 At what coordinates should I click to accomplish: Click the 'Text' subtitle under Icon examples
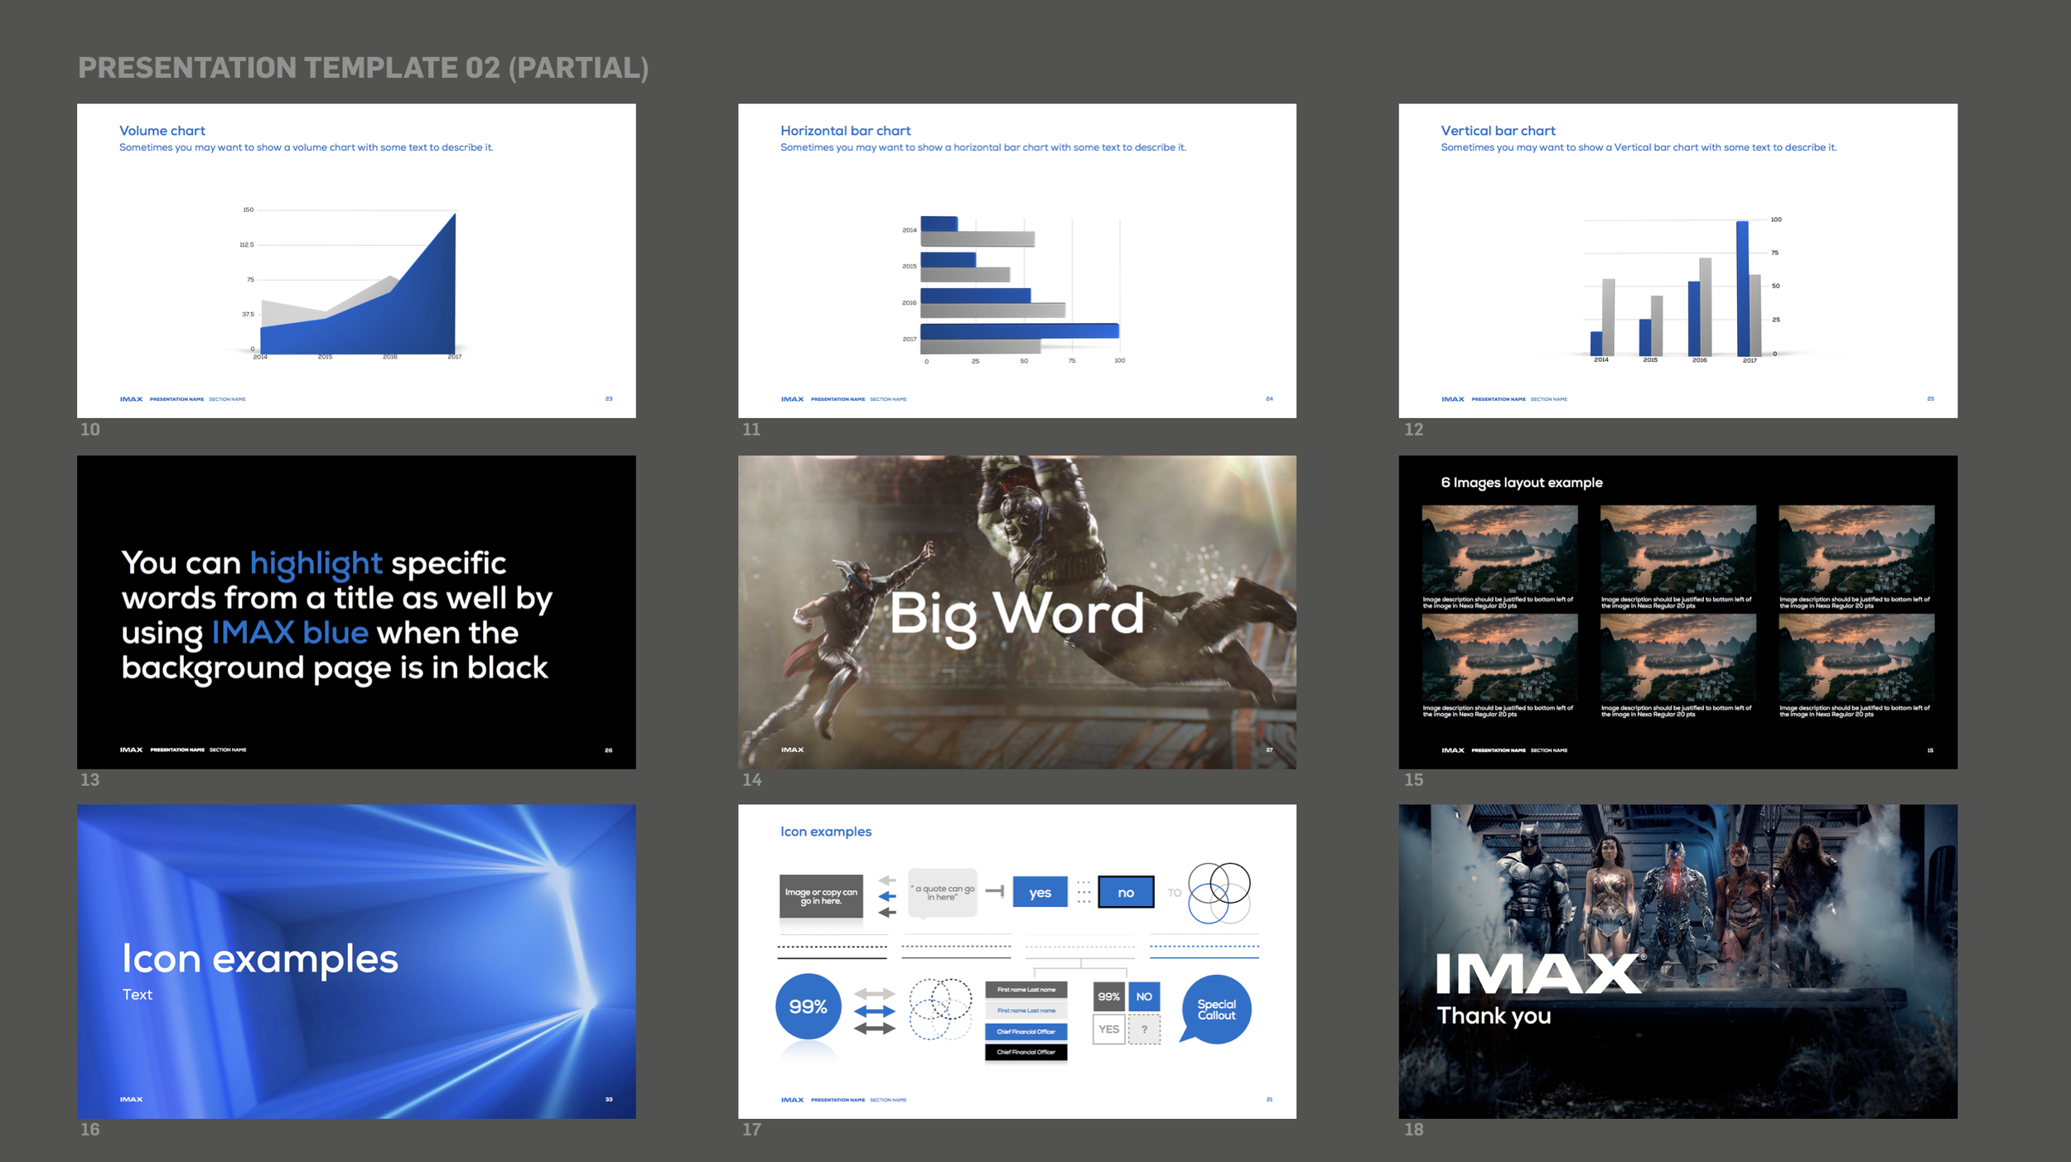point(138,995)
